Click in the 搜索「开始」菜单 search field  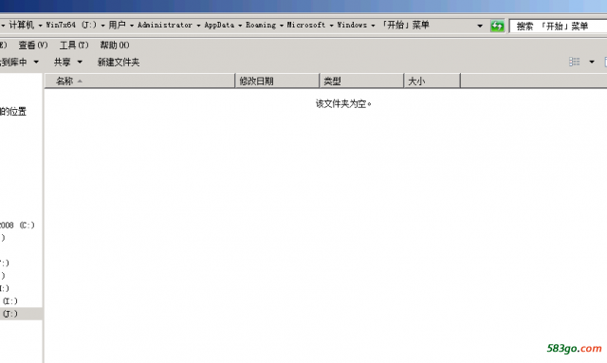point(558,26)
